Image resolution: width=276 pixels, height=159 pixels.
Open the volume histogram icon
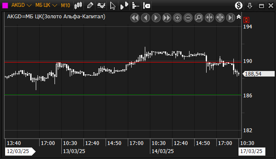pos(124,6)
